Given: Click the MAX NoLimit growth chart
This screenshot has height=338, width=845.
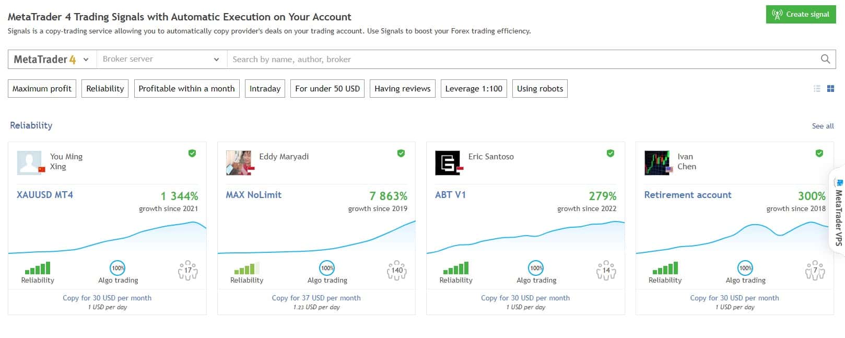Looking at the screenshot, I should [x=316, y=237].
